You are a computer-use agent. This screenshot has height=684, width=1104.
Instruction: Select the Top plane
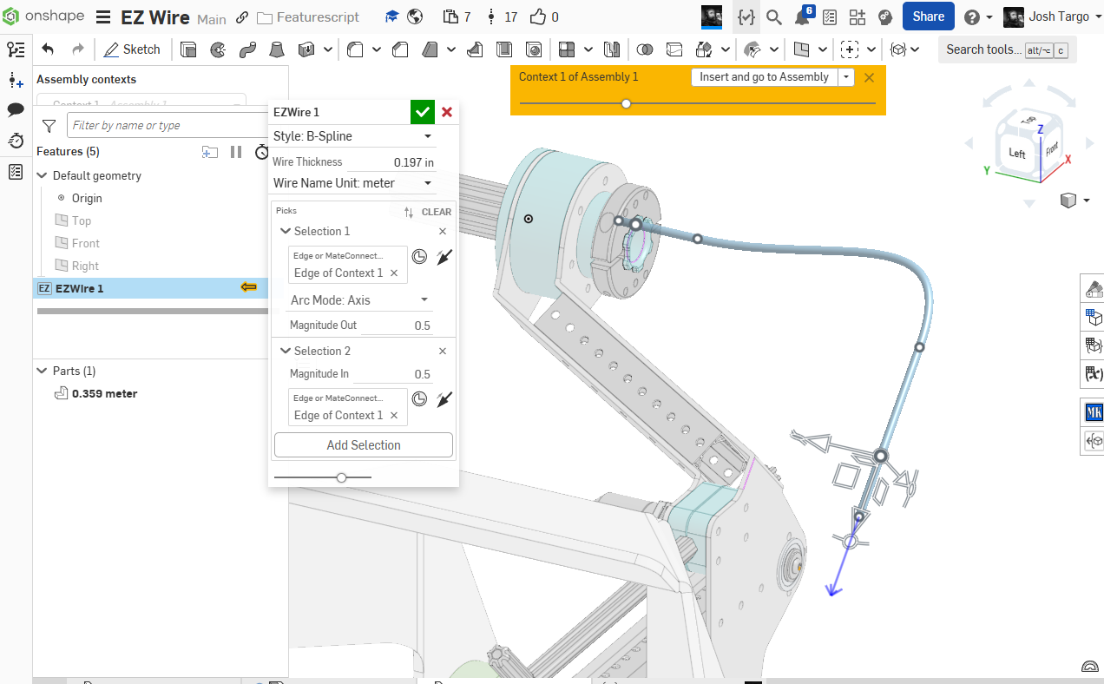coord(82,220)
